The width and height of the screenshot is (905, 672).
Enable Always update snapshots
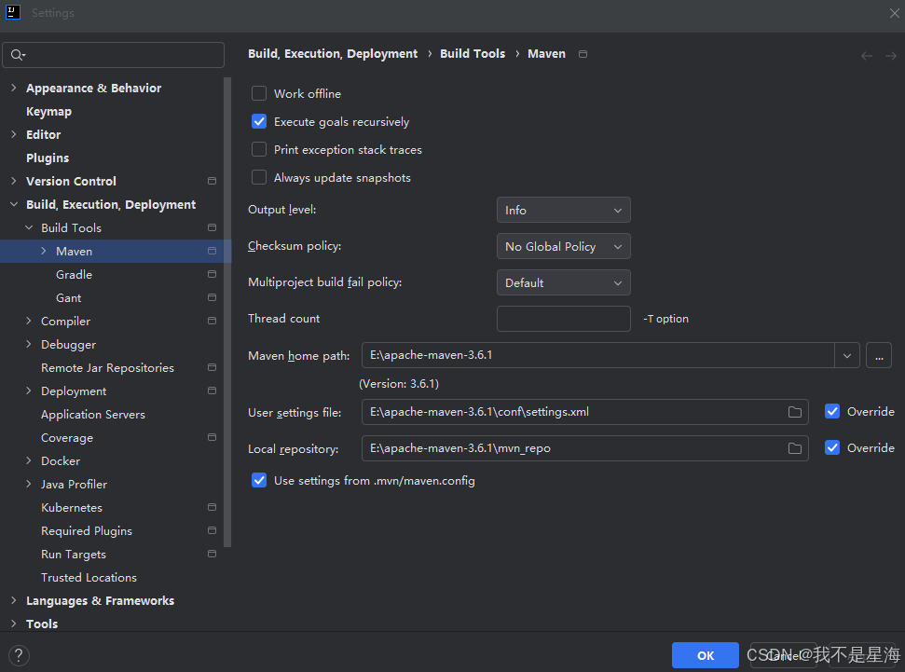pyautogui.click(x=259, y=178)
